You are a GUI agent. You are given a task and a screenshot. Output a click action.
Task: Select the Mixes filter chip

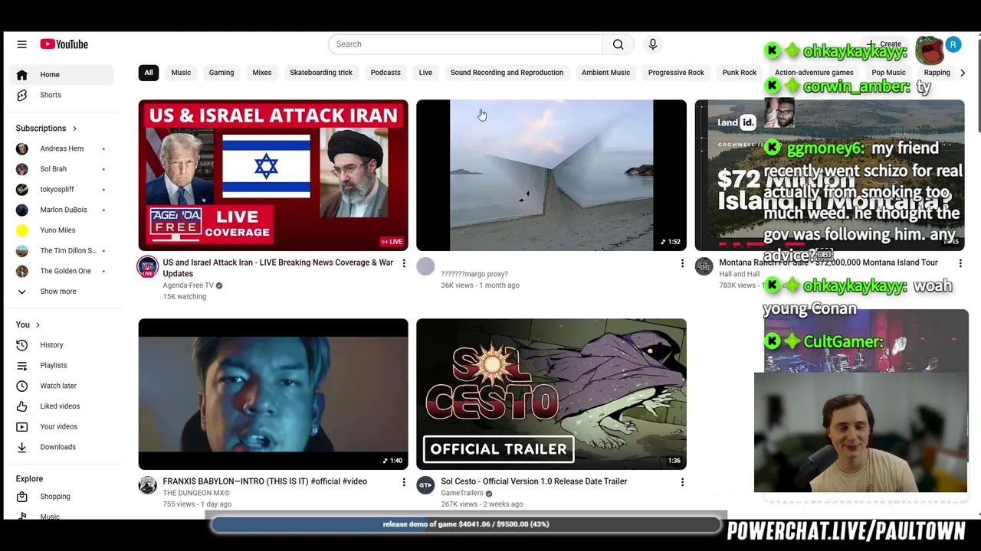[262, 73]
